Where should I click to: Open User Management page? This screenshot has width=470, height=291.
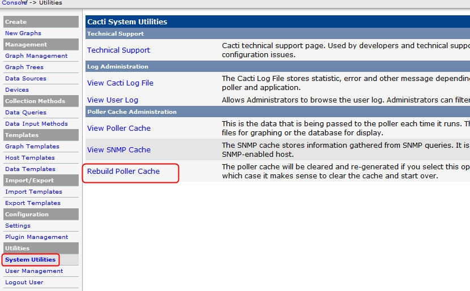[34, 271]
